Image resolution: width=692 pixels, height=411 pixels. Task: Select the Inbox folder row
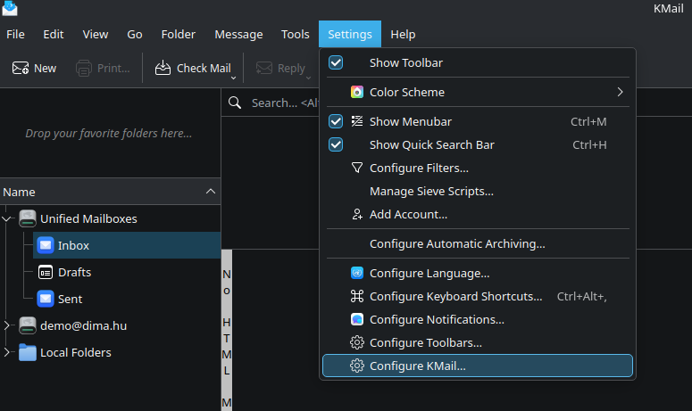tap(127, 245)
